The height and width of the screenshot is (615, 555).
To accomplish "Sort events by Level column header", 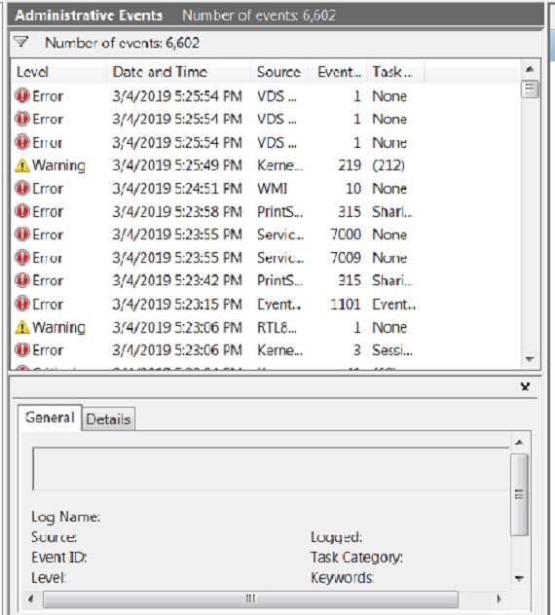I will point(58,72).
